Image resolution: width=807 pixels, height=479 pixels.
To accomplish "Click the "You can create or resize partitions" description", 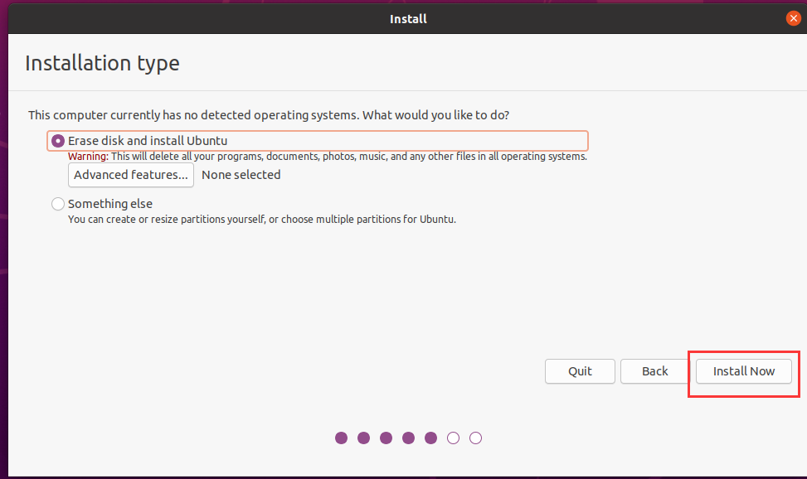I will (262, 219).
